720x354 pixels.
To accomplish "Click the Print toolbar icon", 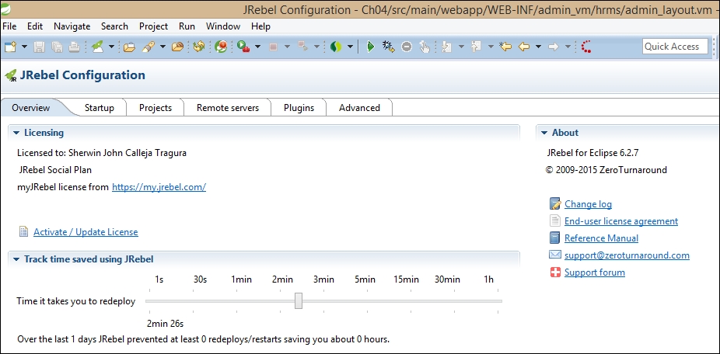I will point(73,47).
